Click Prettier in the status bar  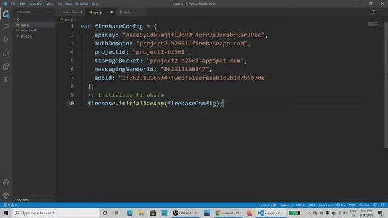pyautogui.click(x=364, y=205)
